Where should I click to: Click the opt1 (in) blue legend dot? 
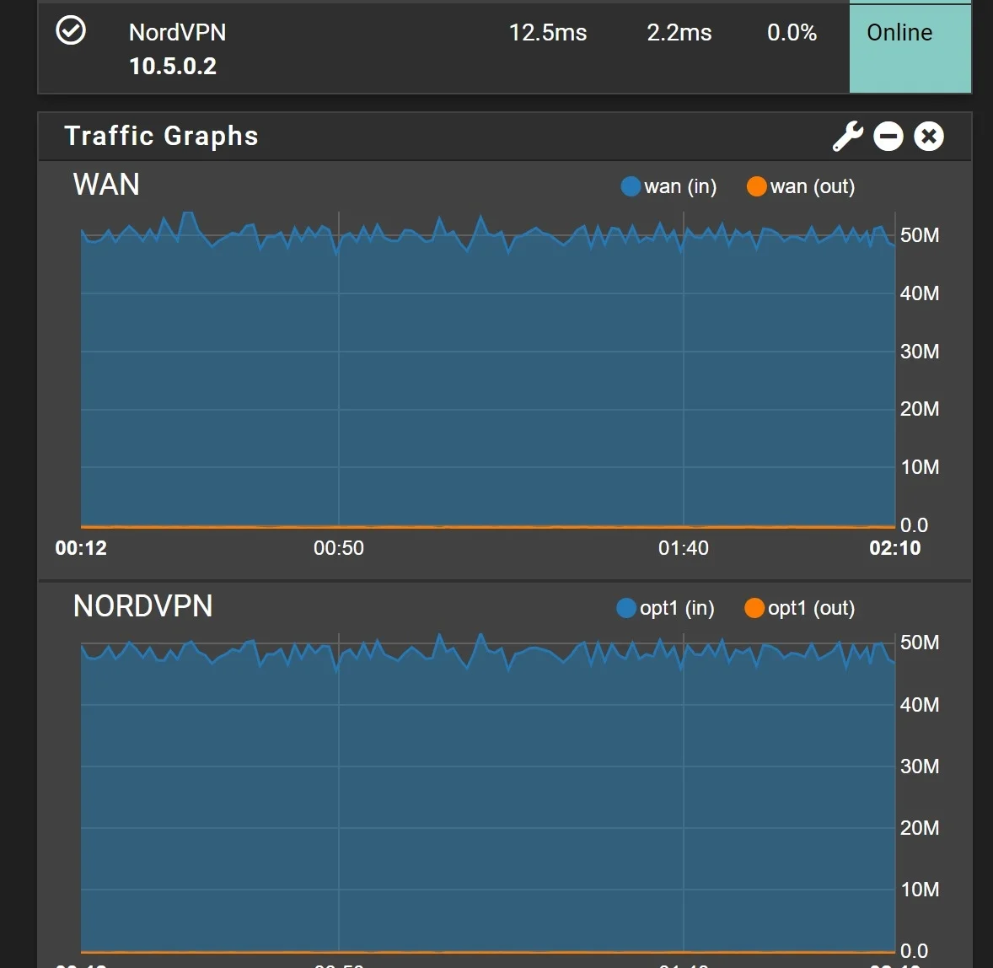click(625, 608)
